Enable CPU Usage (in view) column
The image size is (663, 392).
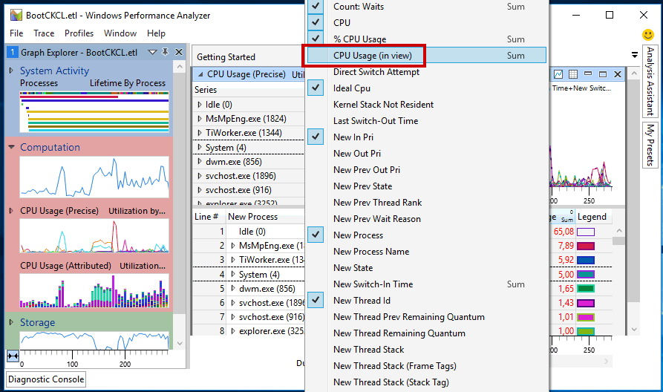(x=426, y=56)
